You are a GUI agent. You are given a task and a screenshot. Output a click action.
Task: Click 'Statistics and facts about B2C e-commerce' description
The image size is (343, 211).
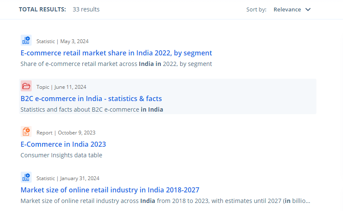(92, 110)
